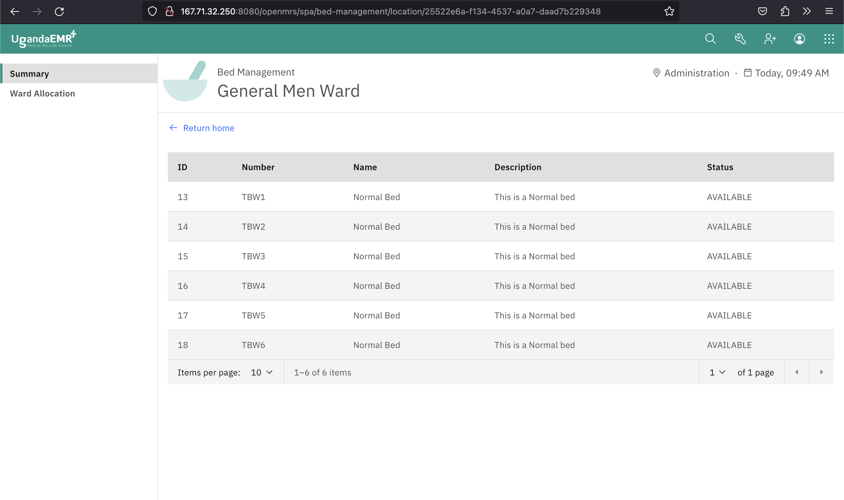The width and height of the screenshot is (844, 500).
Task: Open the user account icon
Action: pyautogui.click(x=800, y=39)
